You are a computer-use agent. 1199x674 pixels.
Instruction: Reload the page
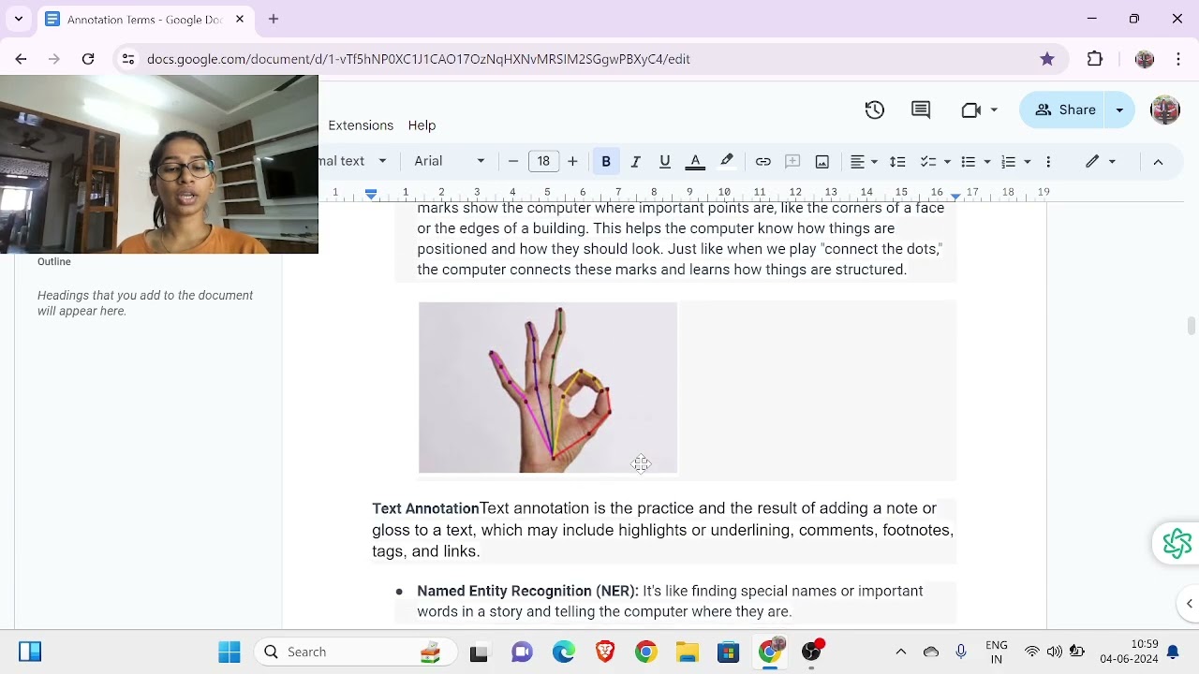point(88,59)
